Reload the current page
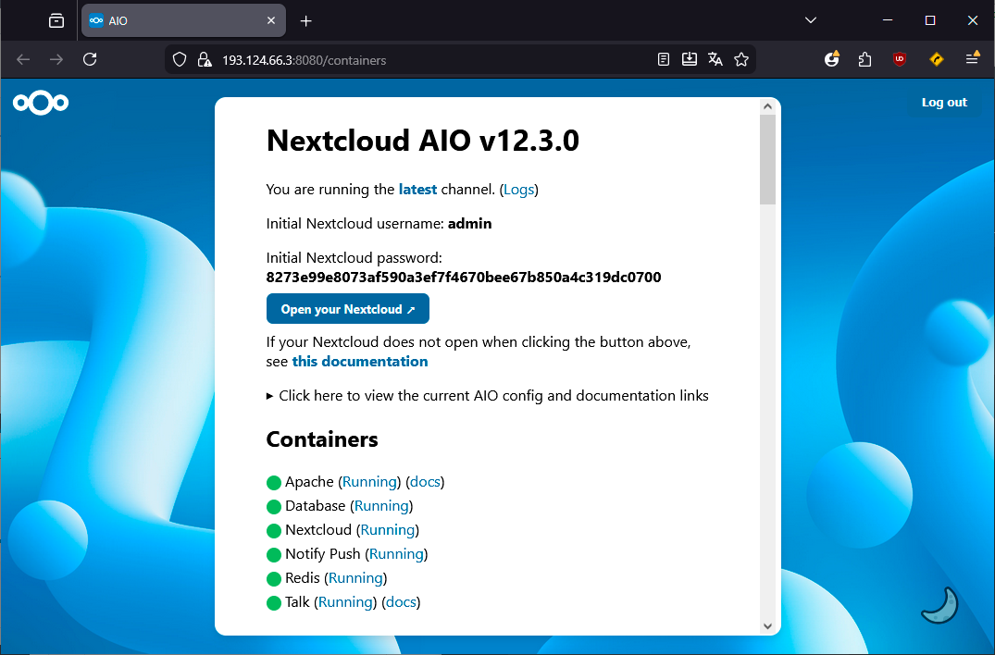The width and height of the screenshot is (995, 655). coord(89,58)
